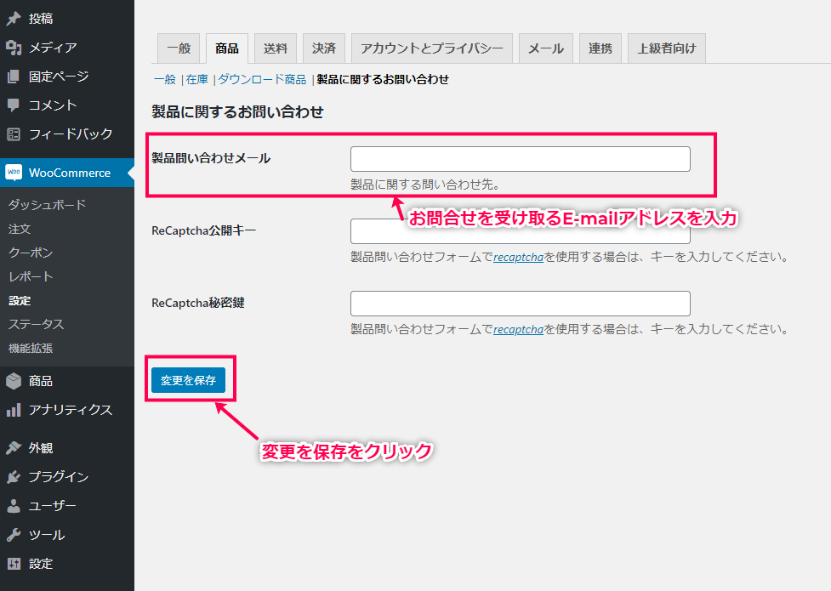Switch to the 決済 tab
This screenshot has height=591, width=831.
324,48
